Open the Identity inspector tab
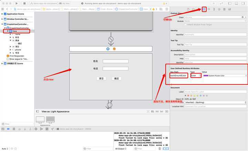The image size is (248, 151). coord(204,9)
